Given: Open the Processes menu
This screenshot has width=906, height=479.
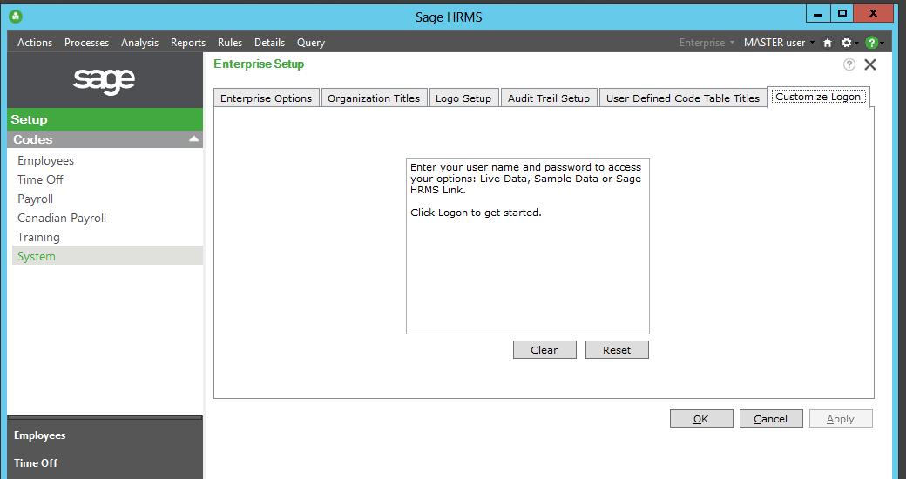Looking at the screenshot, I should 86,43.
